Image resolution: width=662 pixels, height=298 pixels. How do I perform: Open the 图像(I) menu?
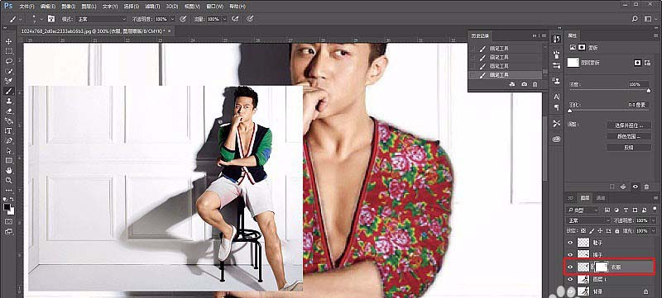(x=69, y=7)
